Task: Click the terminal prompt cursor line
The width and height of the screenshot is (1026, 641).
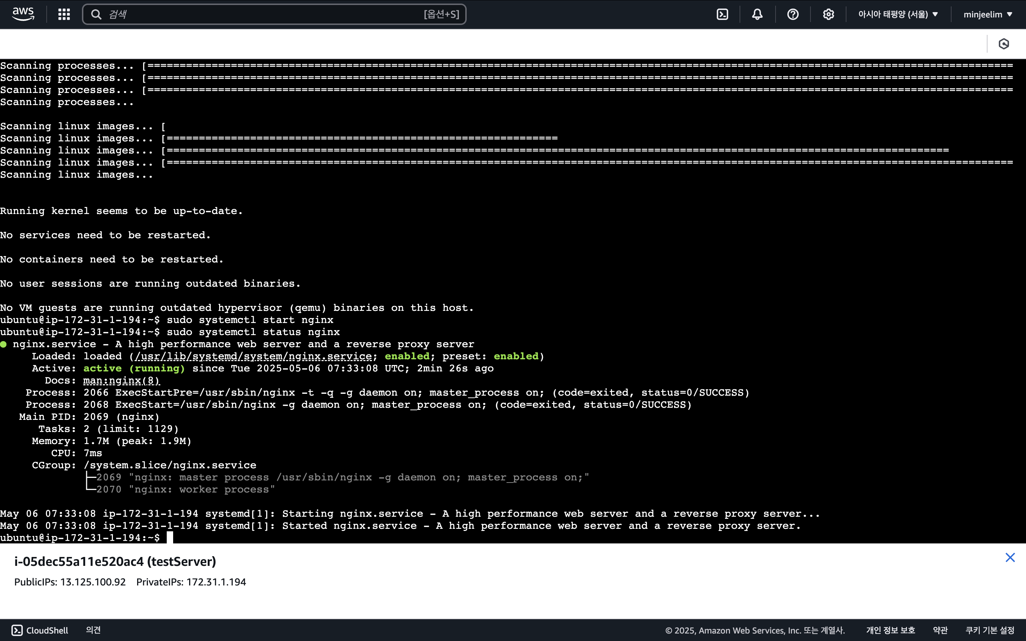Action: [170, 538]
